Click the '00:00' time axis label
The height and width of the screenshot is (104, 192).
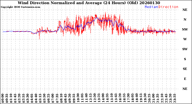click(3, 98)
